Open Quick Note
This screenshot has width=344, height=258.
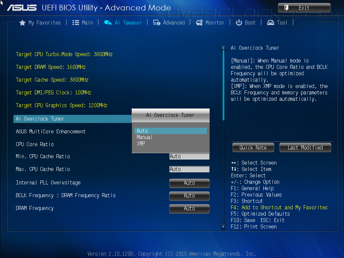[253, 148]
